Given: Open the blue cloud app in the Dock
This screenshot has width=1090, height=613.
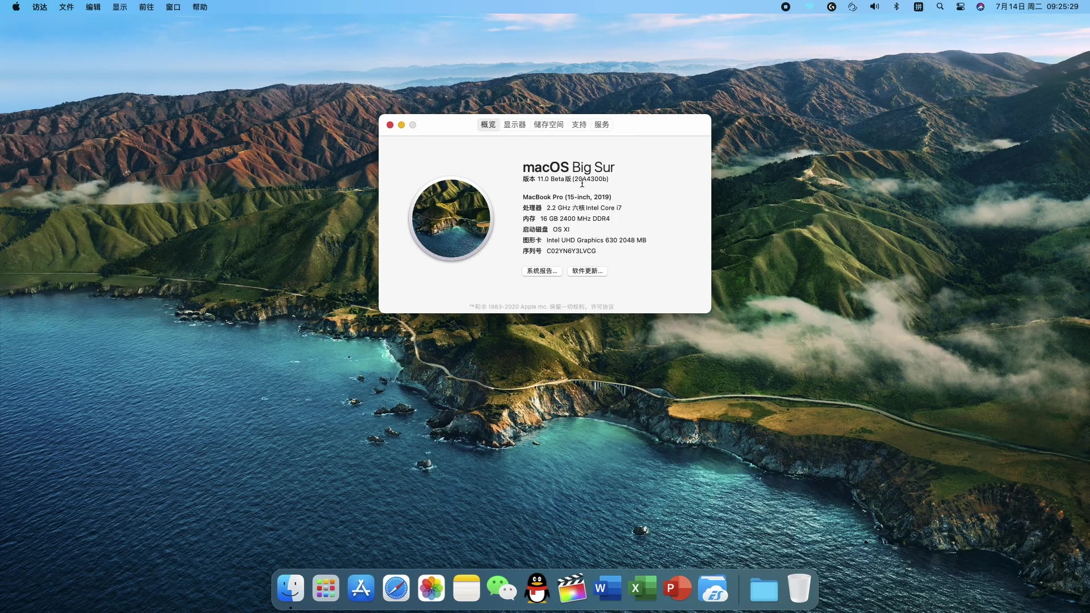Looking at the screenshot, I should (713, 588).
